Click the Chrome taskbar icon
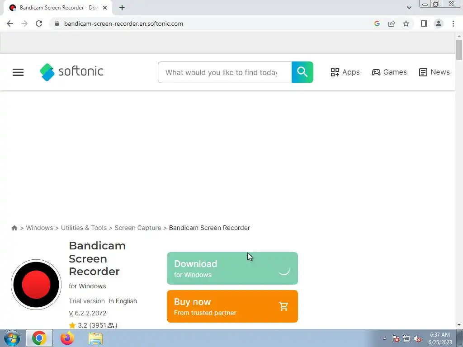This screenshot has width=463, height=347. pos(39,338)
